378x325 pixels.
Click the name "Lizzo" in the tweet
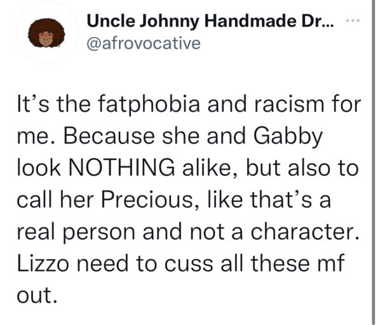coord(43,263)
